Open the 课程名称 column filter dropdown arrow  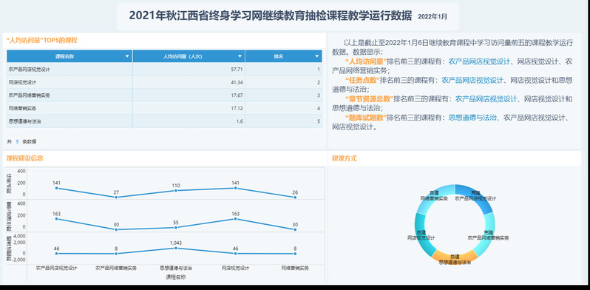[127, 56]
